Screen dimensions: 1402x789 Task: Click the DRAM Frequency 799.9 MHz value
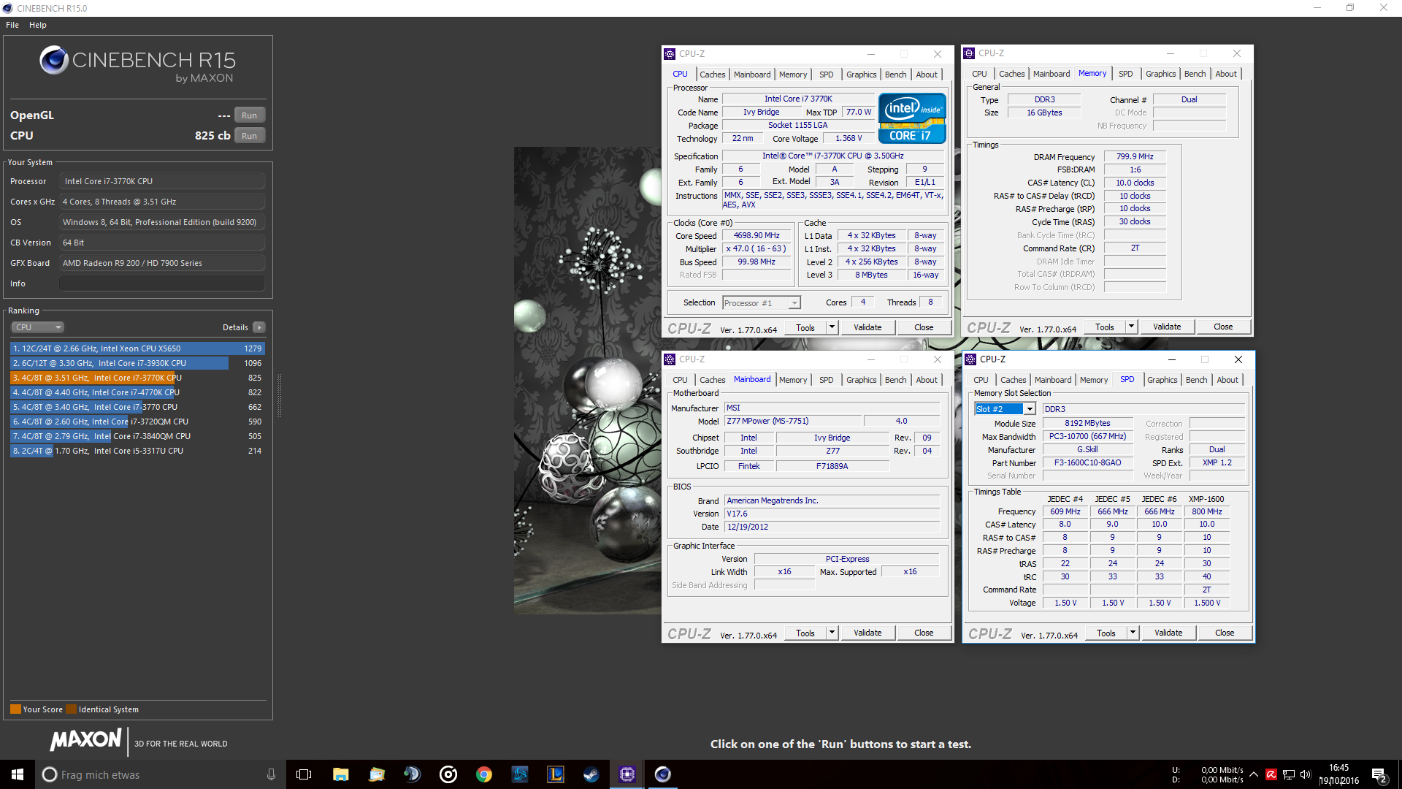(1135, 156)
